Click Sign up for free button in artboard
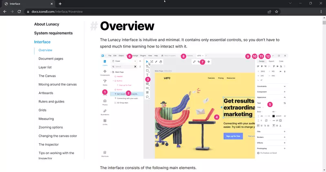 pos(233,136)
